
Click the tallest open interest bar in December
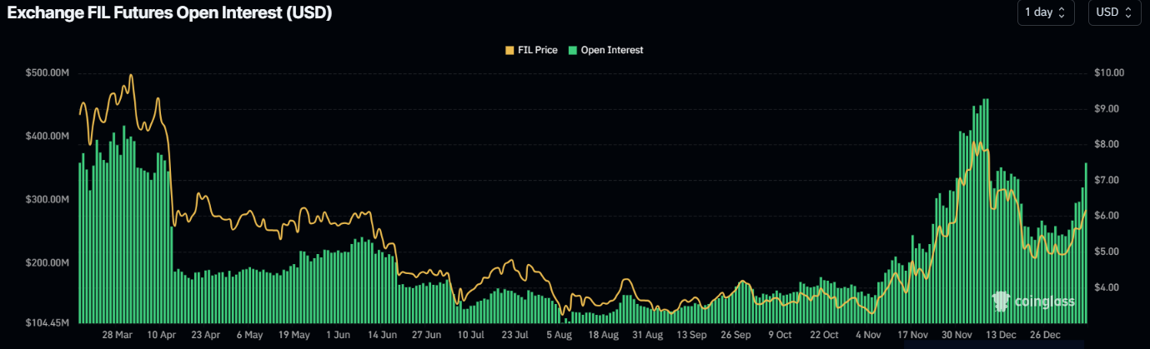click(x=987, y=211)
